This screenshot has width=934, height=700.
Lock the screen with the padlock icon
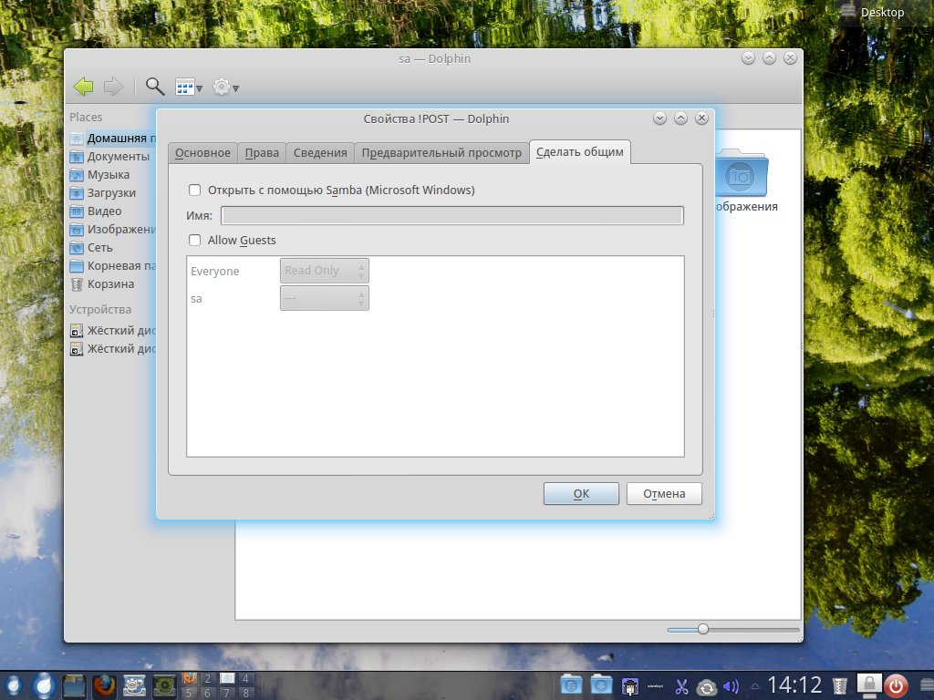click(x=869, y=685)
